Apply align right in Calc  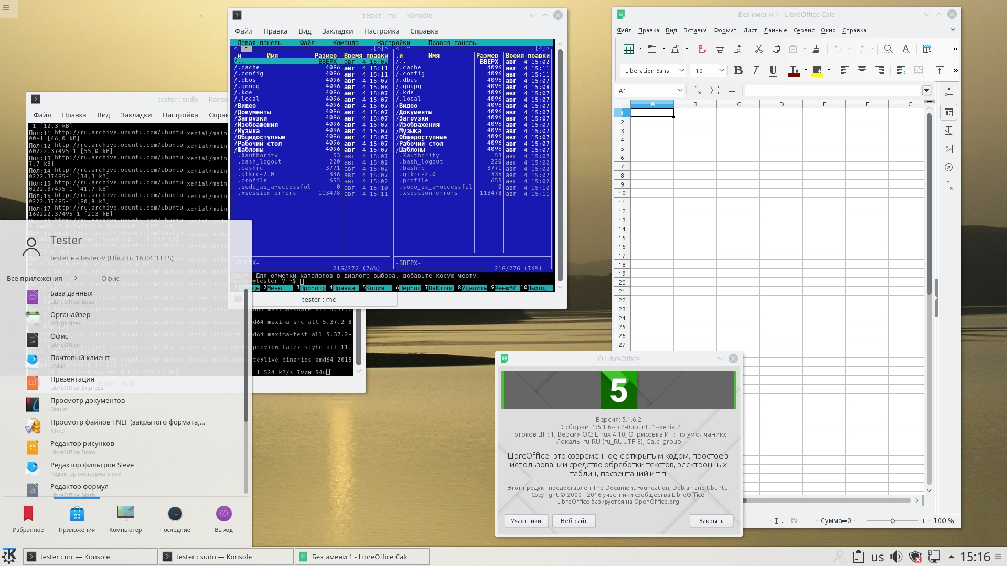[880, 70]
